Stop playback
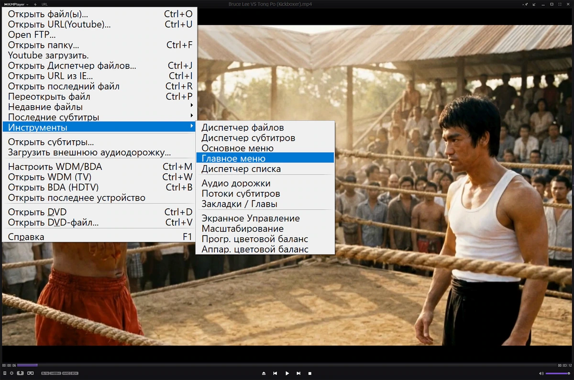574x380 pixels. pos(310,373)
